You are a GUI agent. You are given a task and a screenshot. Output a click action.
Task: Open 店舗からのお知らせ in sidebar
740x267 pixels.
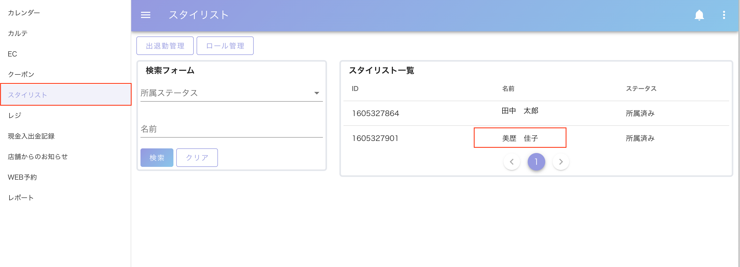[66, 157]
